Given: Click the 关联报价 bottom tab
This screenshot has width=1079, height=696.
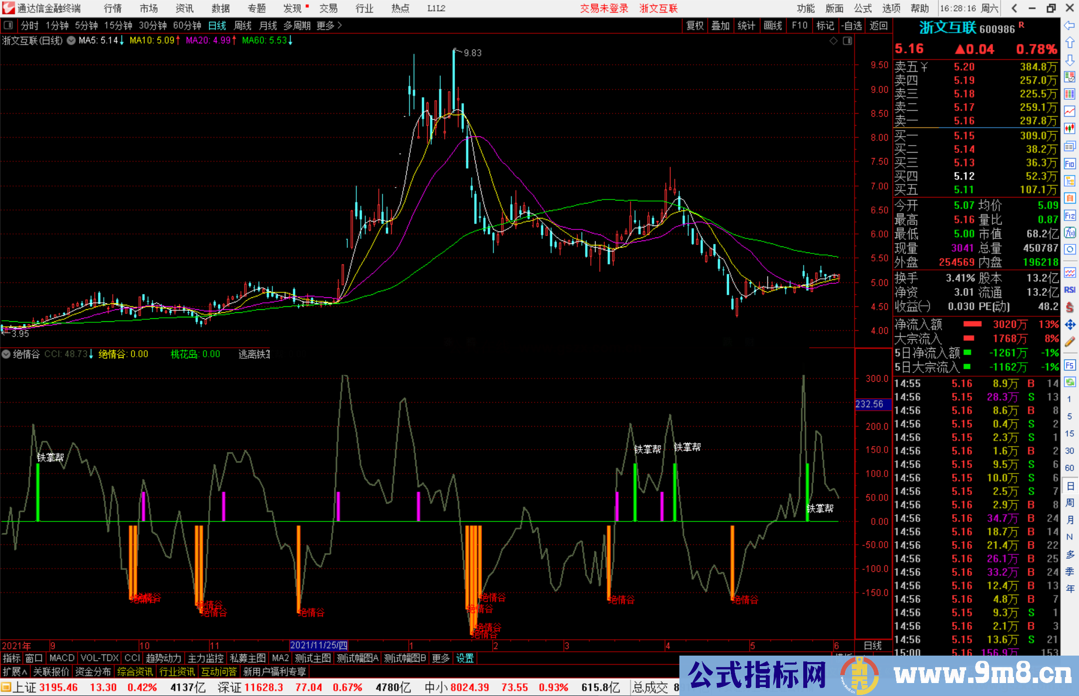Looking at the screenshot, I should 51,672.
